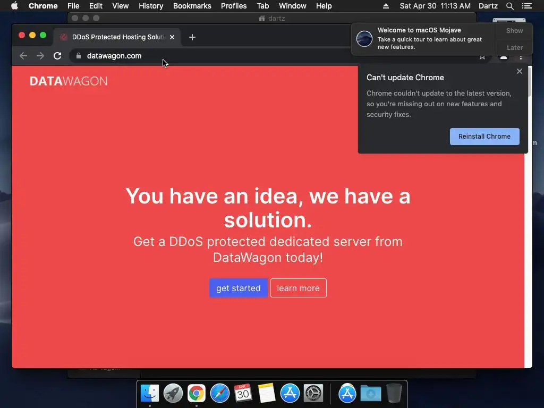Open Trash from the Dock
The image size is (544, 408).
pyautogui.click(x=394, y=394)
